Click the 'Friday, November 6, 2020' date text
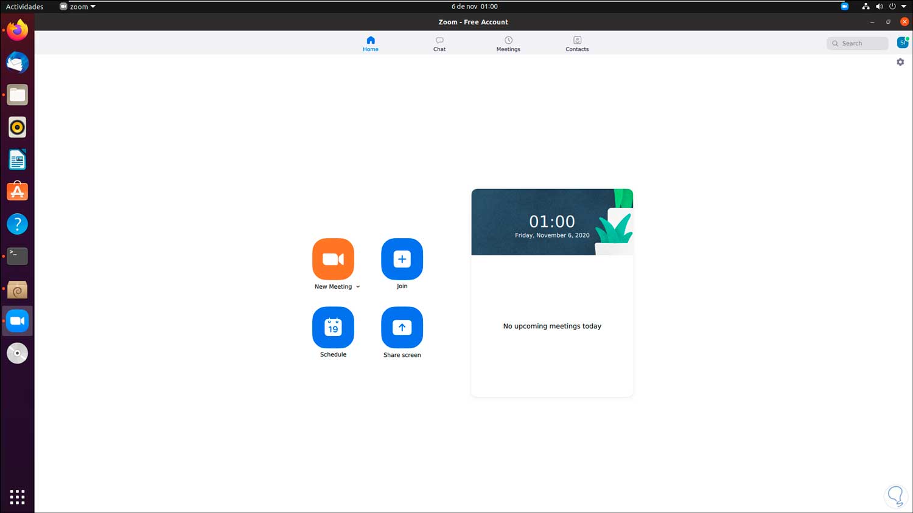913x513 pixels. coord(552,235)
